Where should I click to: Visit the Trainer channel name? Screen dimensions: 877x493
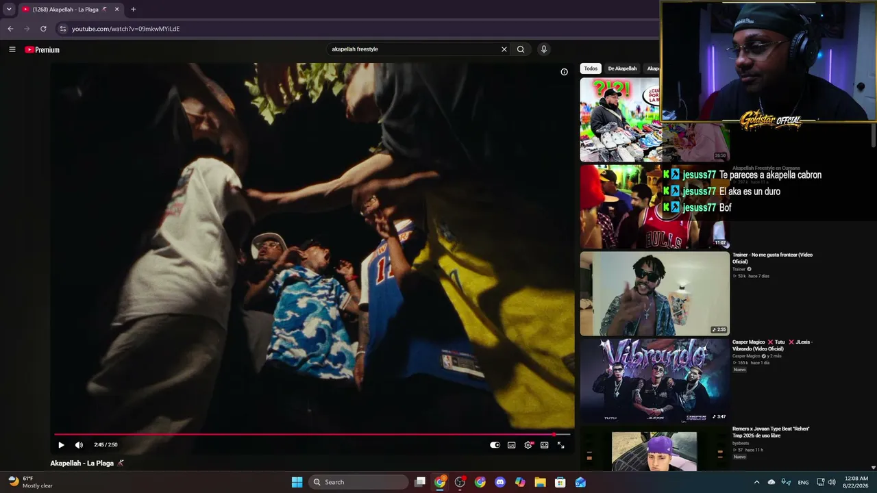click(739, 269)
